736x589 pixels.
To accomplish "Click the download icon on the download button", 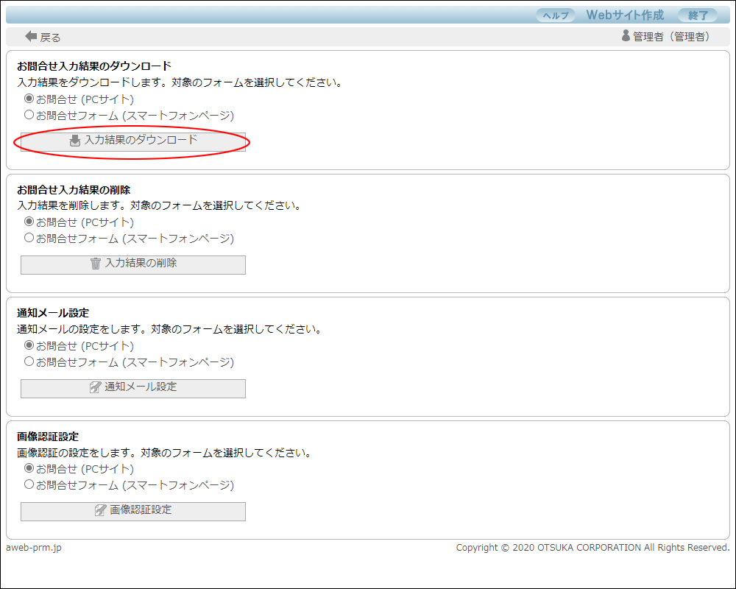I will coord(74,141).
